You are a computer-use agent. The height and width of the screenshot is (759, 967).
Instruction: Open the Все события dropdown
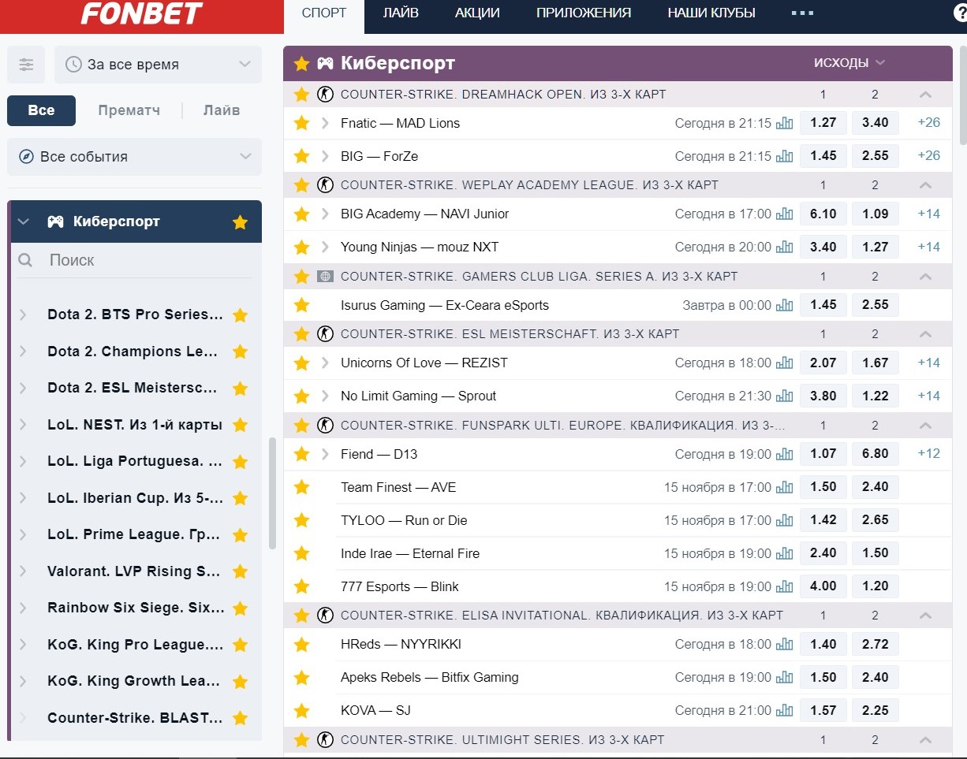click(x=134, y=157)
